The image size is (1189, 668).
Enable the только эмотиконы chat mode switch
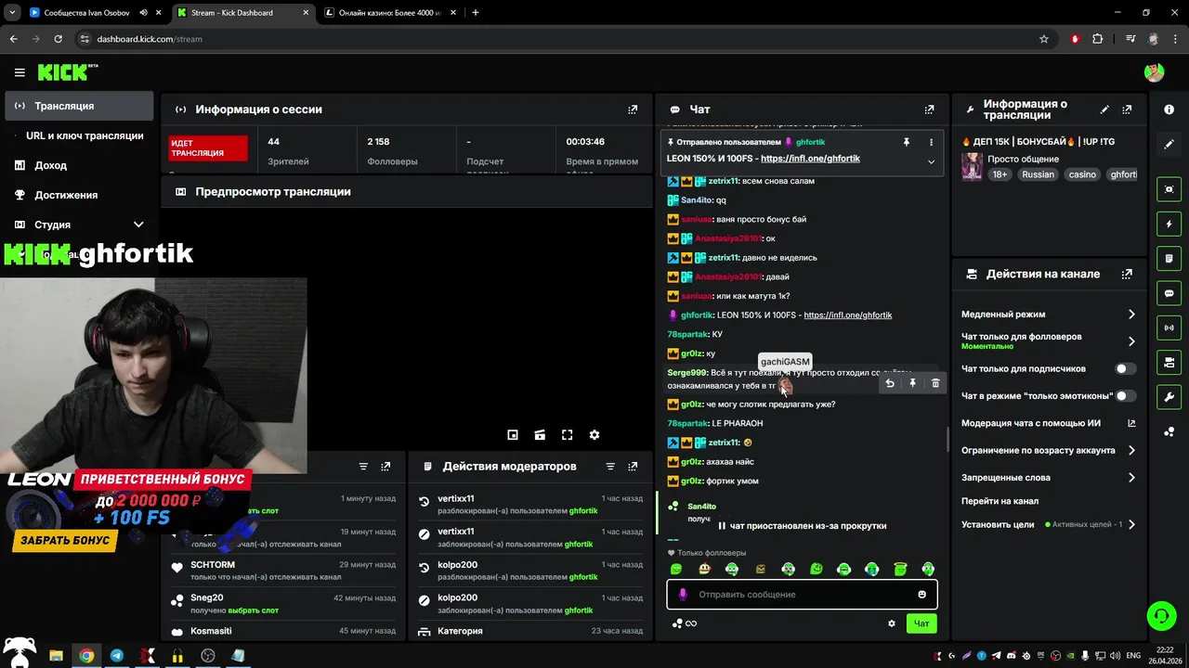[x=1125, y=396]
